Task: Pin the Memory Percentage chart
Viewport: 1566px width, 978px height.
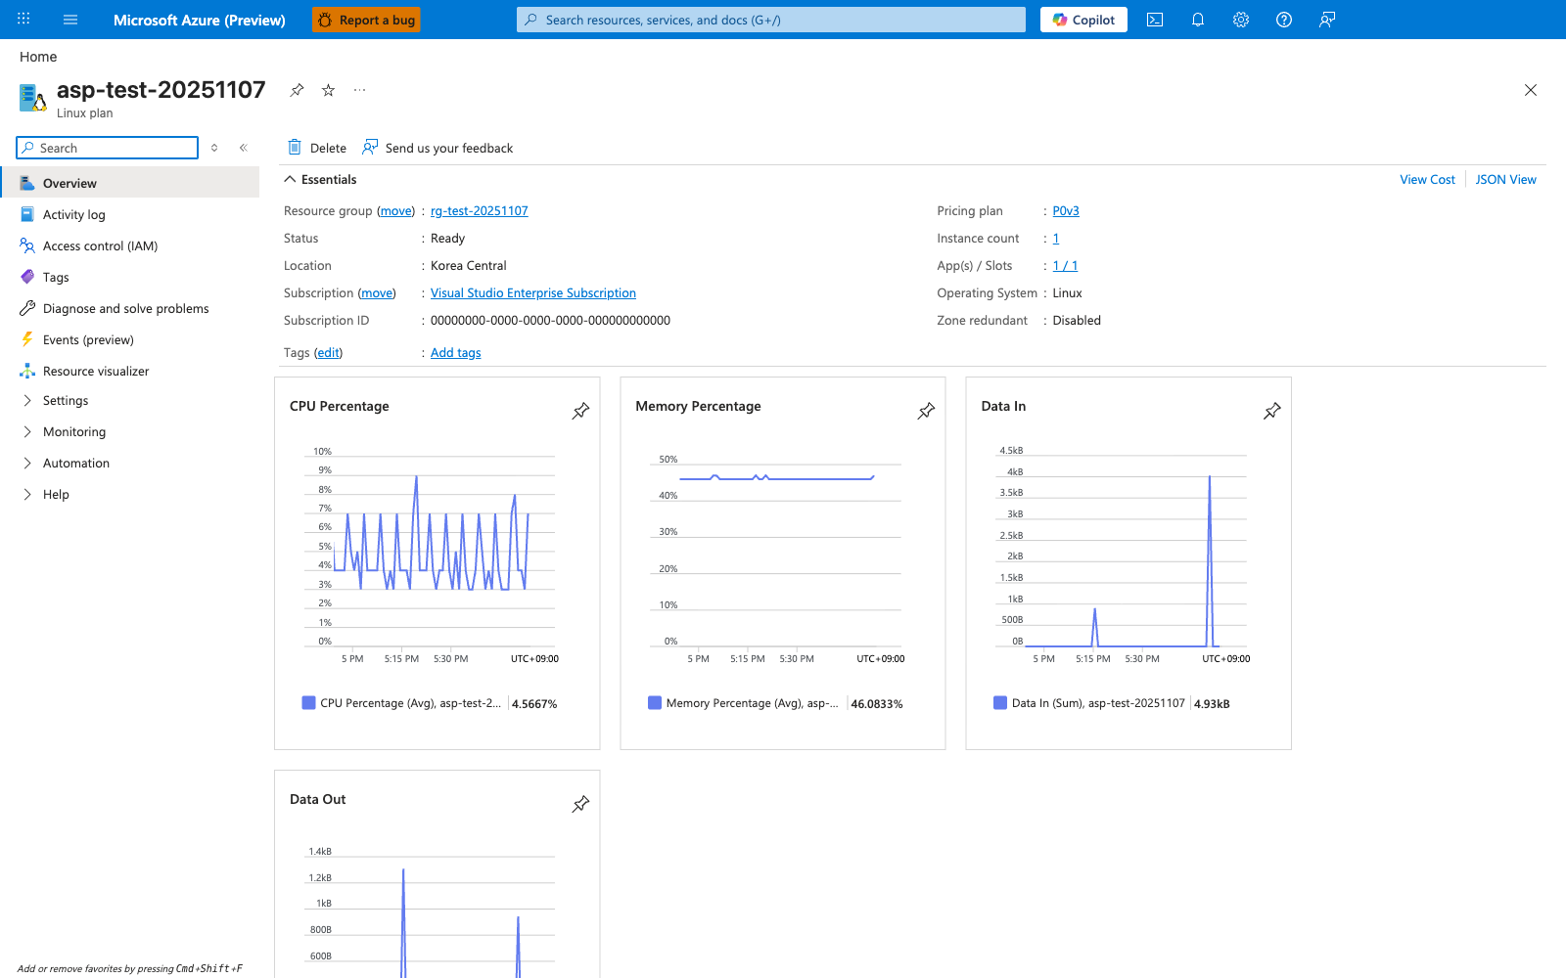Action: tap(926, 411)
